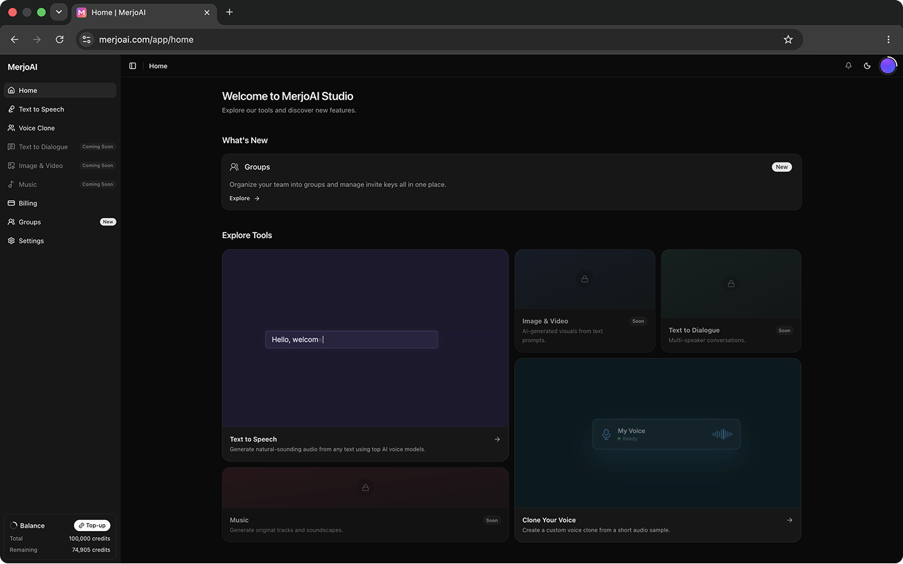Viewport: 903px width, 564px height.
Task: Click the Soon badge on Music card
Action: 492,521
